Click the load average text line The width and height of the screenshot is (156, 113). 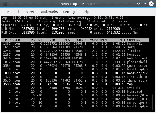(62, 18)
